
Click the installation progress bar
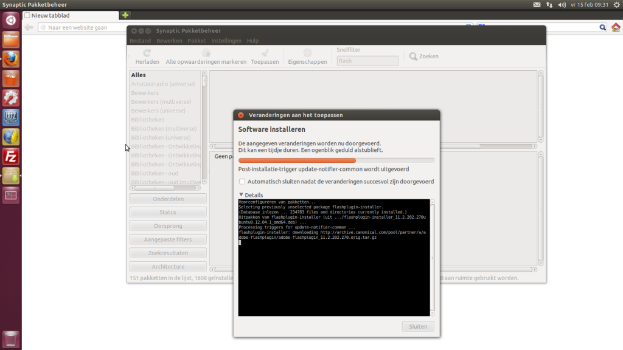tap(336, 160)
